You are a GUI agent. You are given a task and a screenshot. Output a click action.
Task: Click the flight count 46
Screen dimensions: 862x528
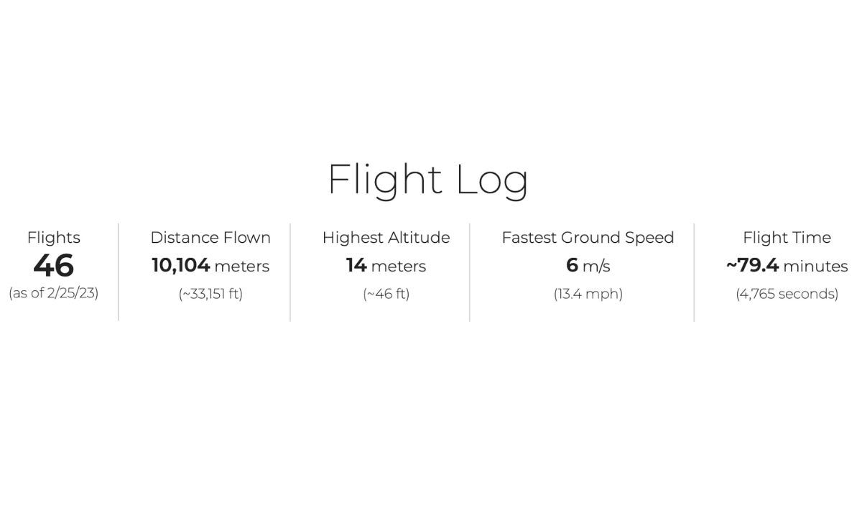(x=53, y=266)
